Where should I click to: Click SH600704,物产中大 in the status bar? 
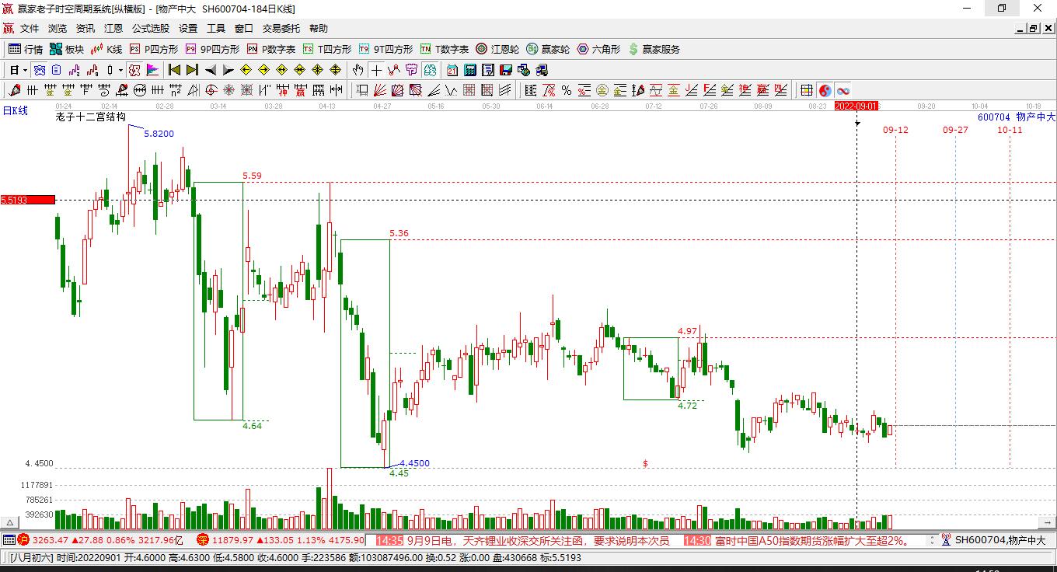pyautogui.click(x=1000, y=540)
